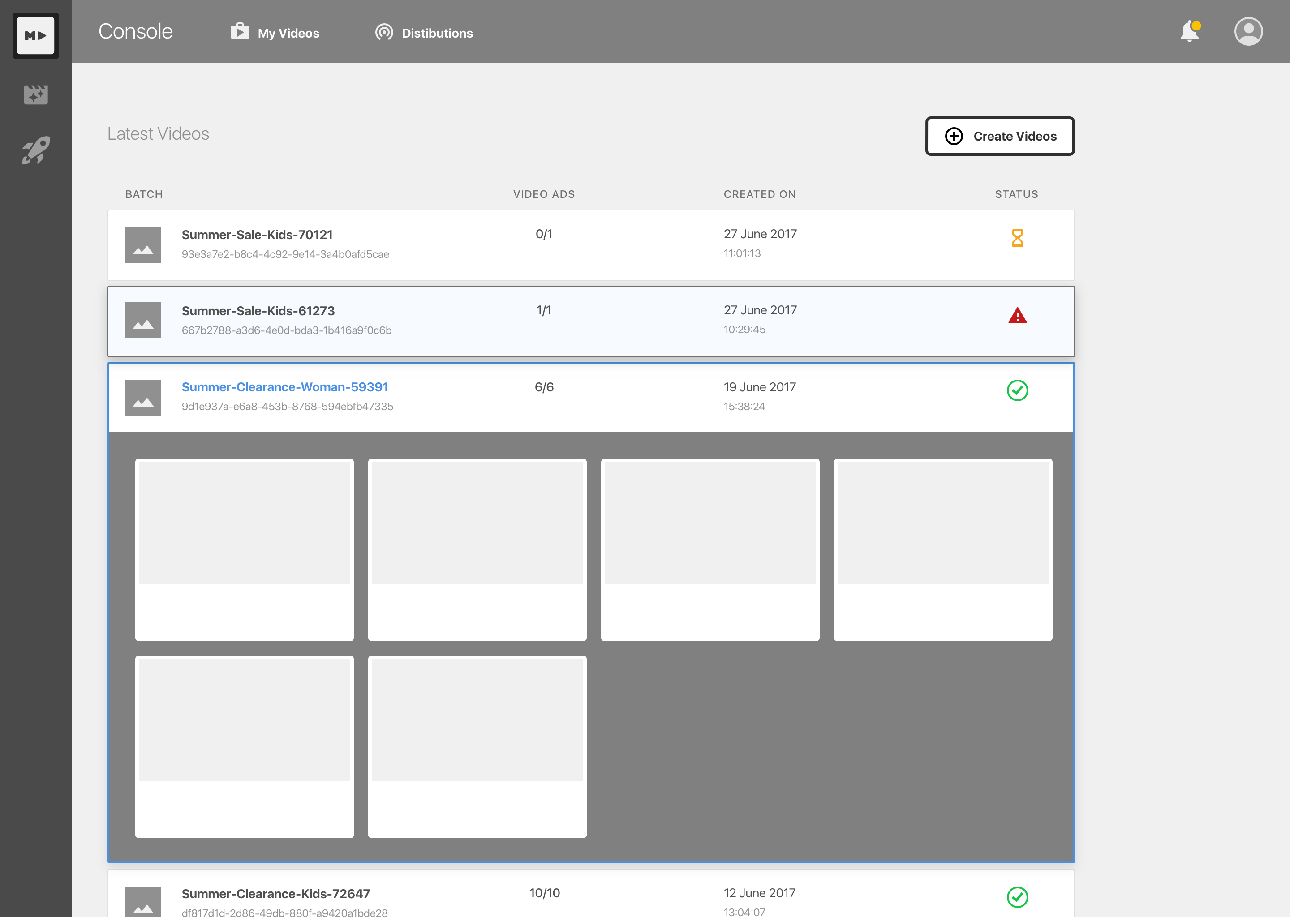
Task: Click the red warning triangle status icon
Action: click(1017, 316)
